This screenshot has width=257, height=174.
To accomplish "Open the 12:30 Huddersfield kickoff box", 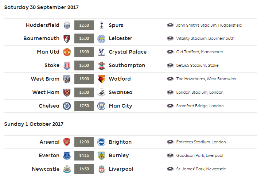I will pyautogui.click(x=84, y=25).
